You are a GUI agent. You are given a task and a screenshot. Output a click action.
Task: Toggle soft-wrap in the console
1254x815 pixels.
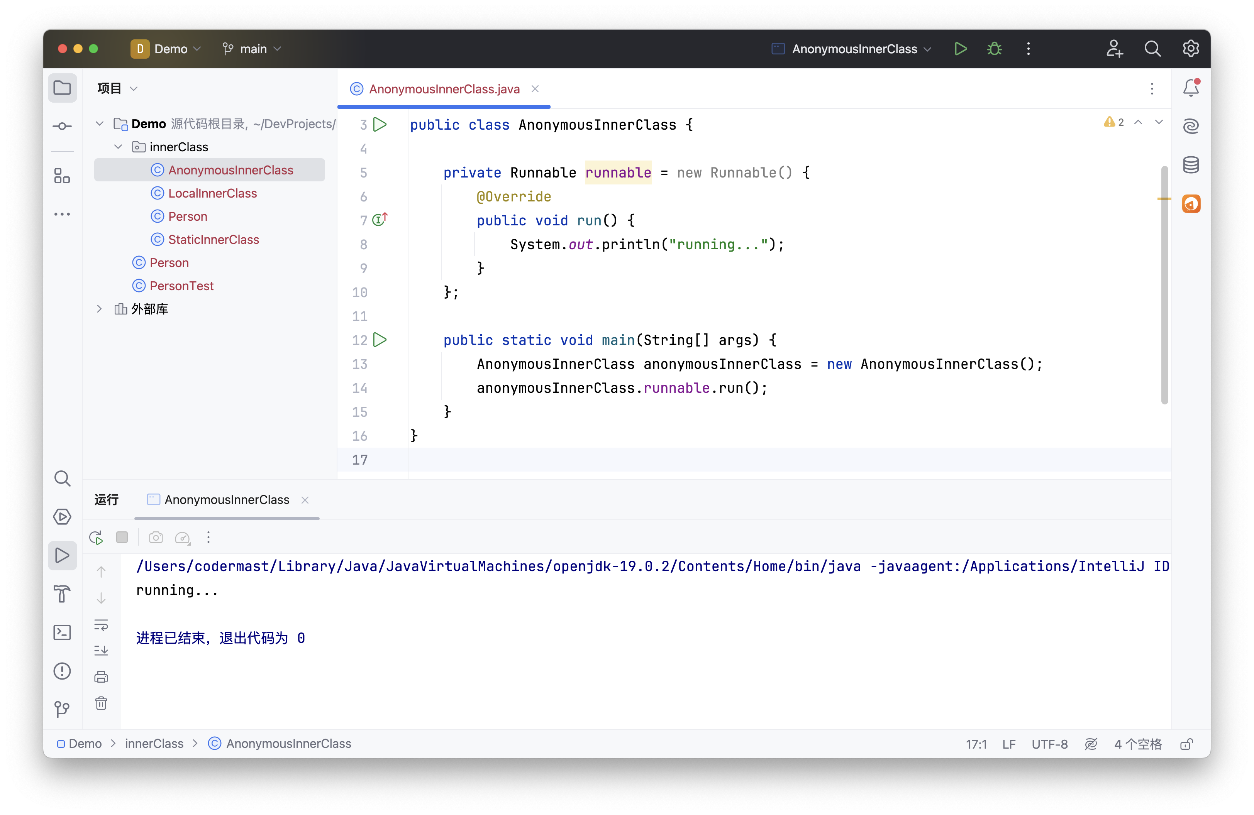point(101,625)
